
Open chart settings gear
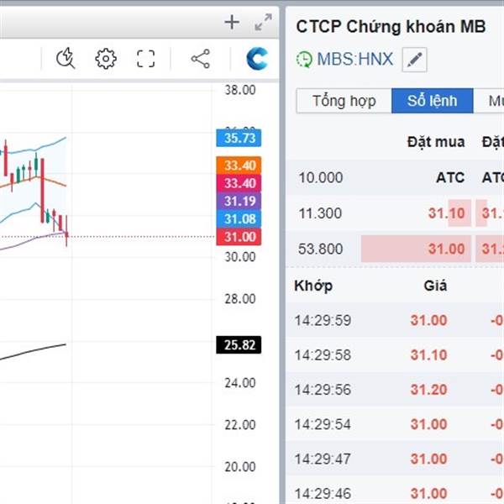pyautogui.click(x=106, y=59)
